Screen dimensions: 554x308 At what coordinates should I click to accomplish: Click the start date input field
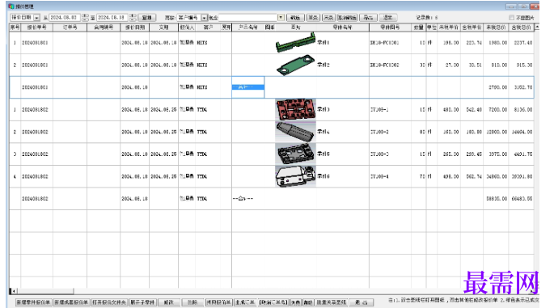(65, 17)
